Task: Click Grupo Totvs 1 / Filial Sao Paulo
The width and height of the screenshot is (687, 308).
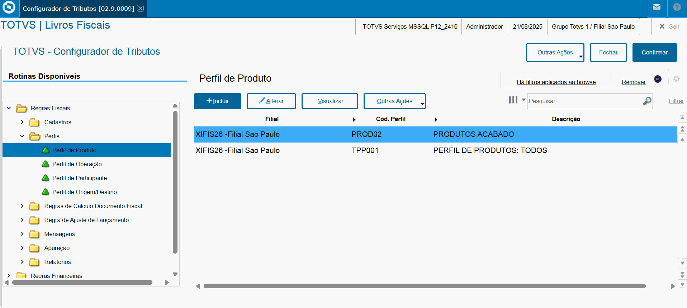Action: [593, 27]
